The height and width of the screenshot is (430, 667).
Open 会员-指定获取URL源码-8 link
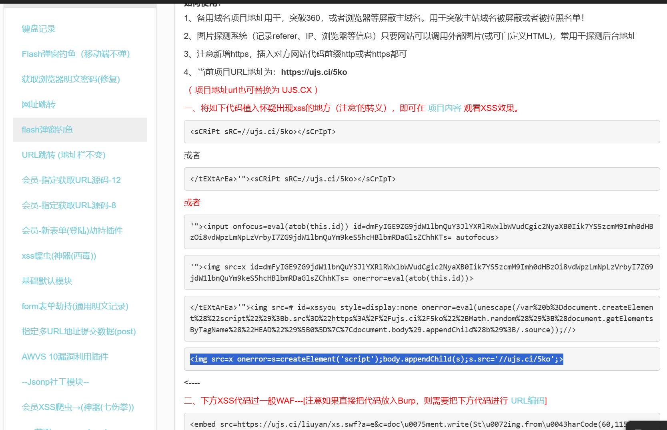click(x=69, y=205)
